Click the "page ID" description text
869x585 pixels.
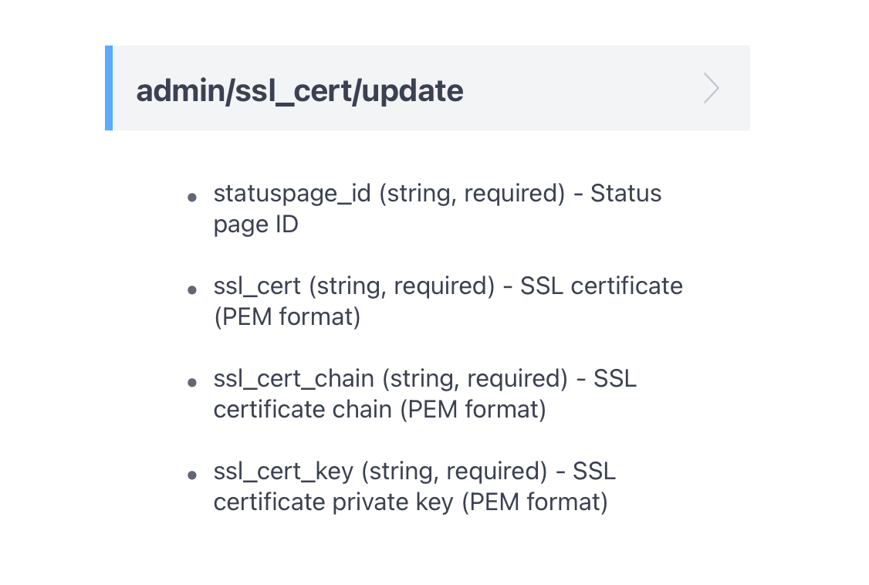[255, 225]
